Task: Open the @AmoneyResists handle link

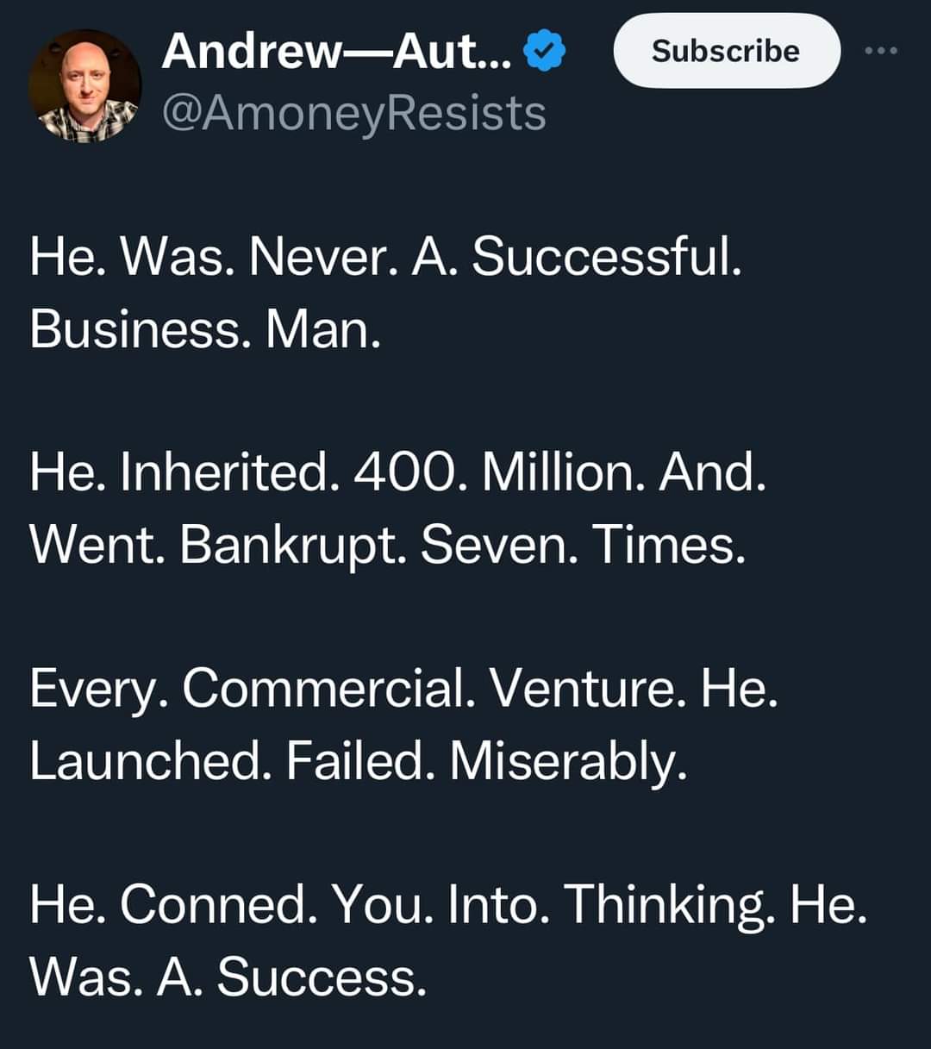Action: [353, 113]
